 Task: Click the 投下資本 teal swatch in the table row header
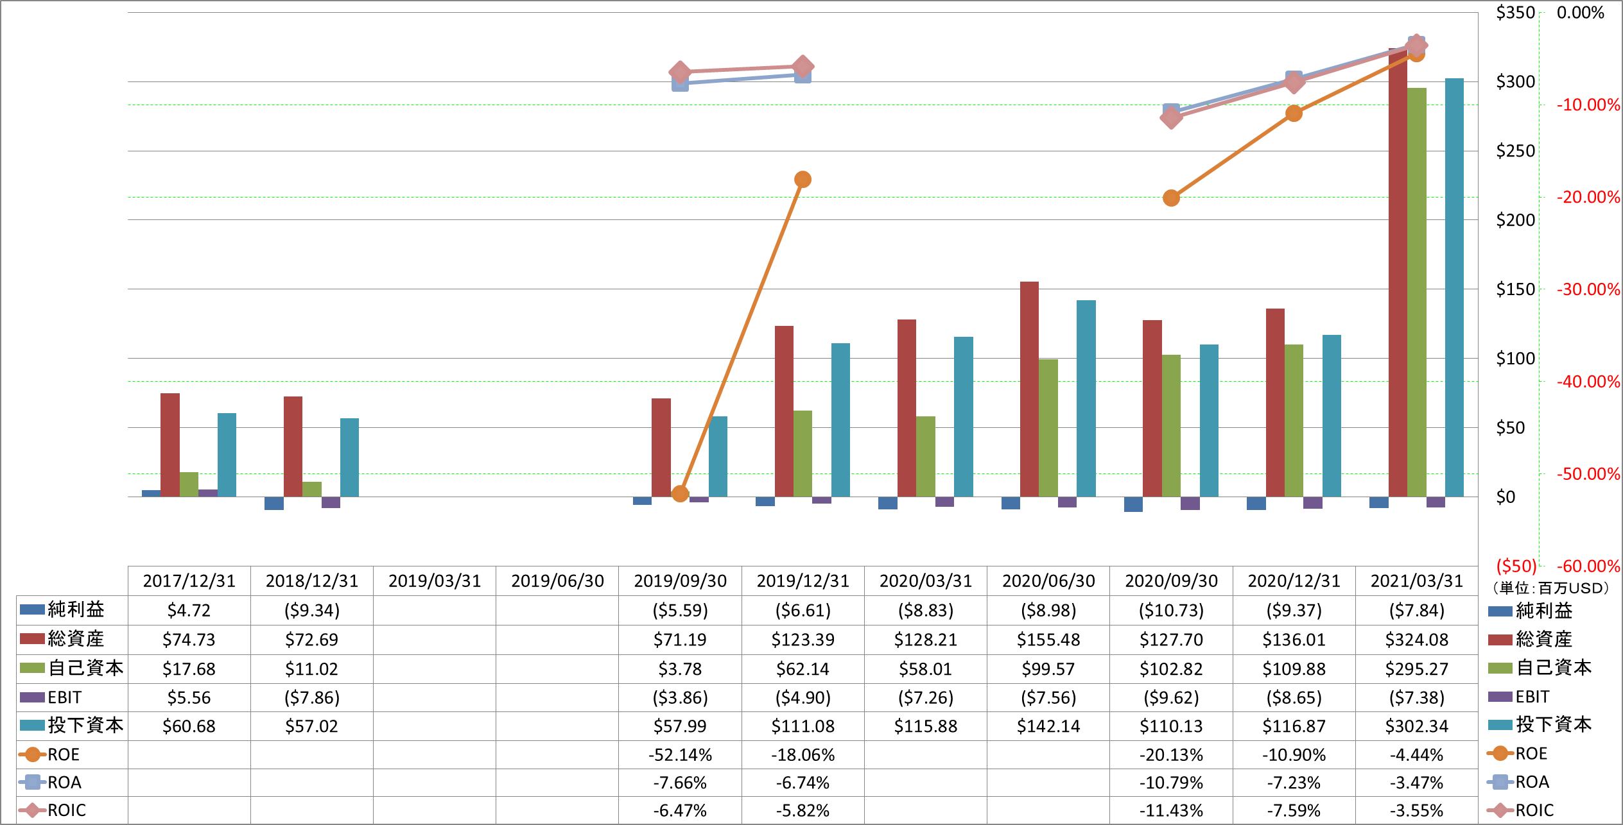[x=32, y=726]
